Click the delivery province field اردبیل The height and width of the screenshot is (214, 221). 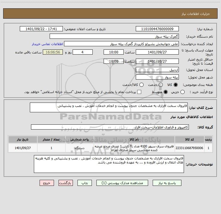coord(157,70)
